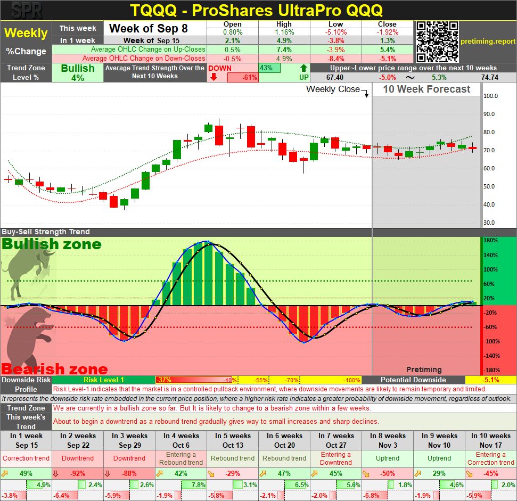The width and height of the screenshot is (517, 501).
Task: Click the up arrow beside 42% for Oct 6
Action: click(159, 474)
